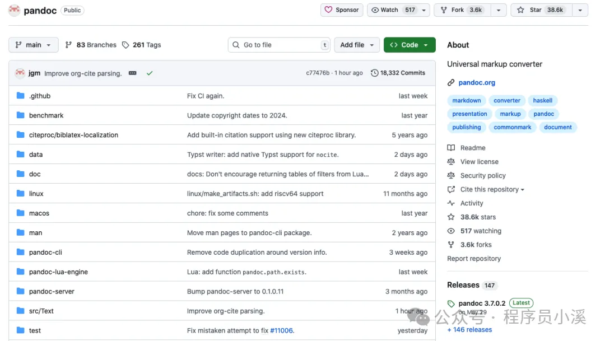
Task: Click the fork icon on Fork button
Action: click(444, 10)
